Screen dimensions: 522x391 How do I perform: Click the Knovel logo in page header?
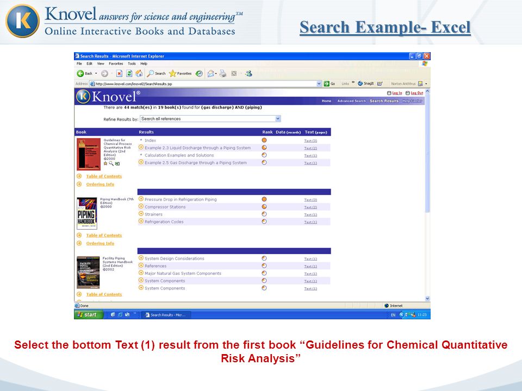click(108, 97)
